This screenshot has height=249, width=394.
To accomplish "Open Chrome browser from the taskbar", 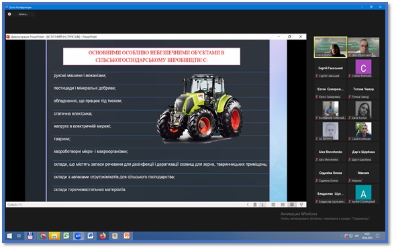I will pos(42,236).
